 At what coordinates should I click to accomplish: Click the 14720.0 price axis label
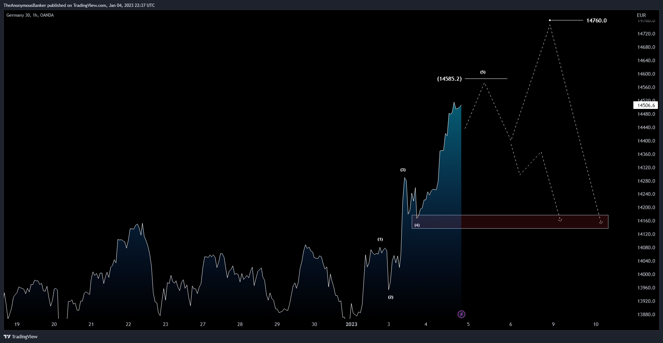coord(646,34)
